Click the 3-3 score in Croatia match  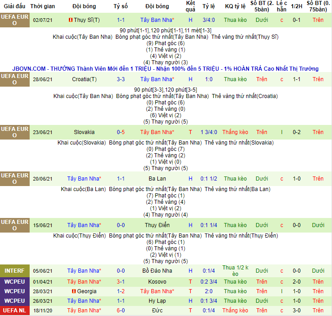[x=120, y=79]
